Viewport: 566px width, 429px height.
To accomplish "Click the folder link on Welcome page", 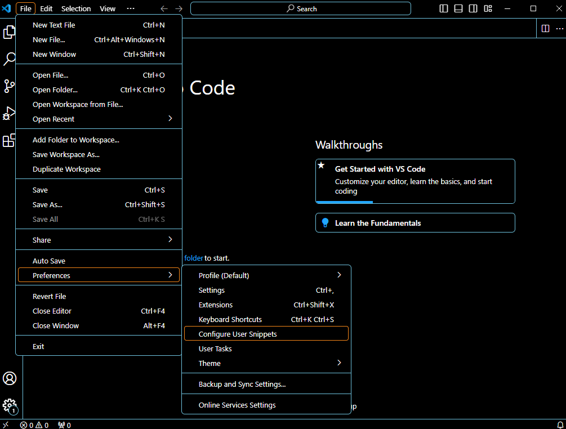I will (x=194, y=258).
